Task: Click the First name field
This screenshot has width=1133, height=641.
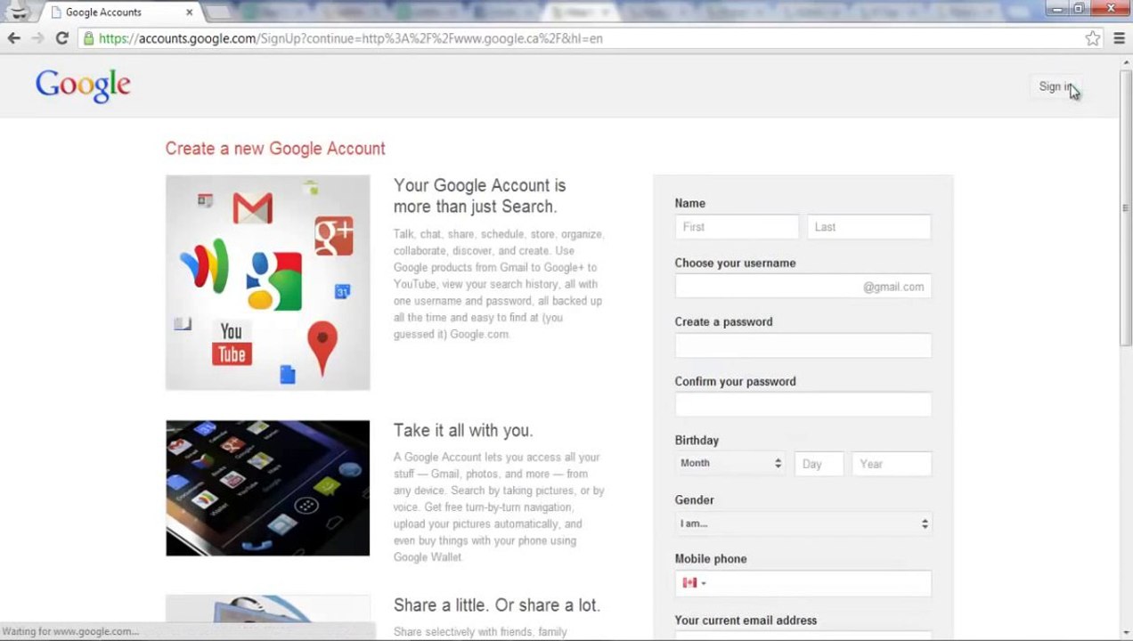Action: [x=737, y=227]
